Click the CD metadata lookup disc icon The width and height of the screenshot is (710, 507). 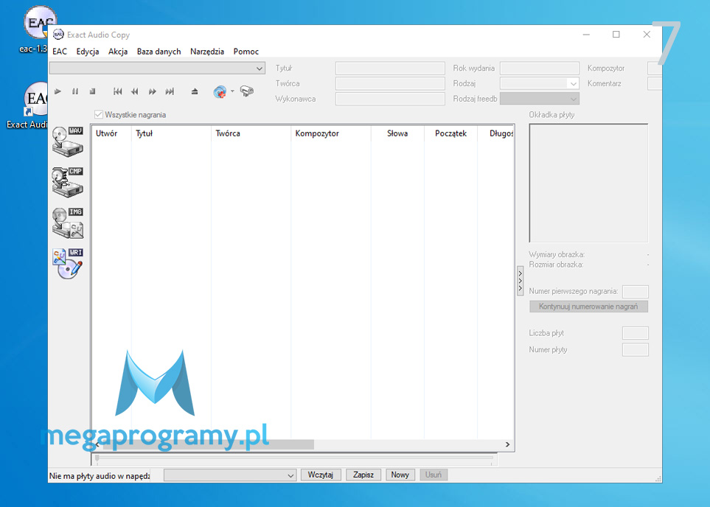click(x=220, y=91)
